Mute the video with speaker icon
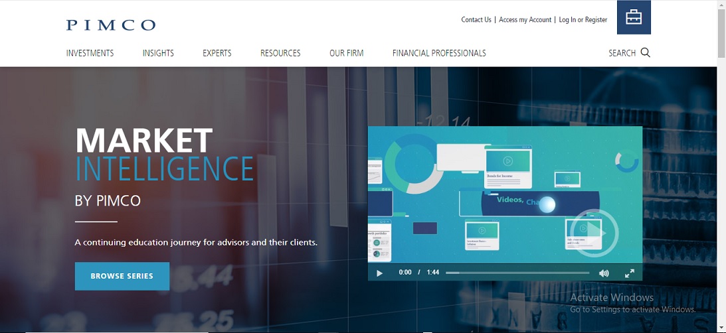Screen dimensions: 726x333 (604, 273)
